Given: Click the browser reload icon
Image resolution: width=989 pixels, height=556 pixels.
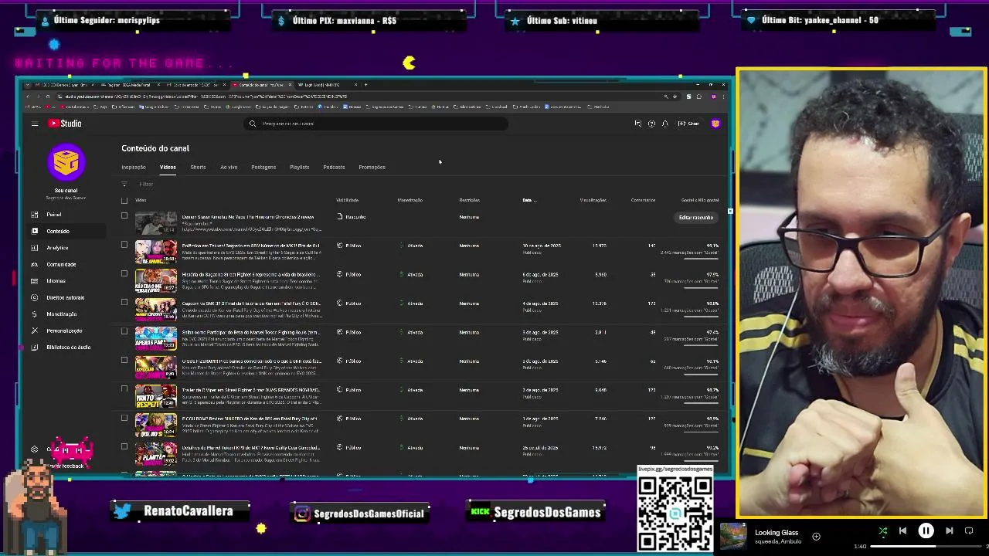Looking at the screenshot, I should click(47, 97).
